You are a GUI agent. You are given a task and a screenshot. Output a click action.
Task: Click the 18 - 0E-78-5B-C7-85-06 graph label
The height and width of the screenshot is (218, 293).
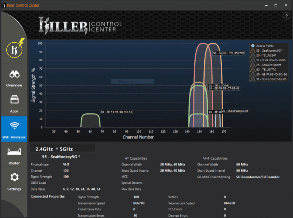click(x=224, y=89)
